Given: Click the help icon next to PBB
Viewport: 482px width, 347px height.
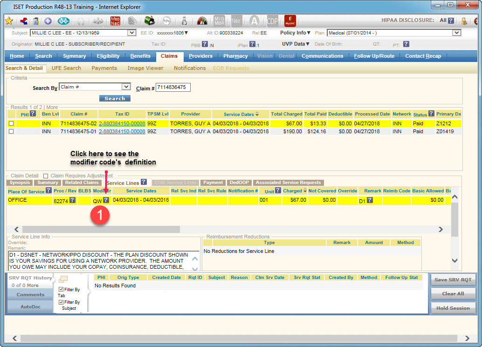Looking at the screenshot, I should pyautogui.click(x=205, y=44).
